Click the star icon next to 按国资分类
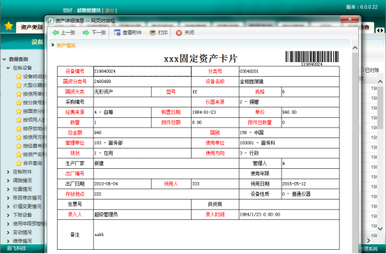This screenshot has height=254, width=386. pyautogui.click(x=19, y=111)
